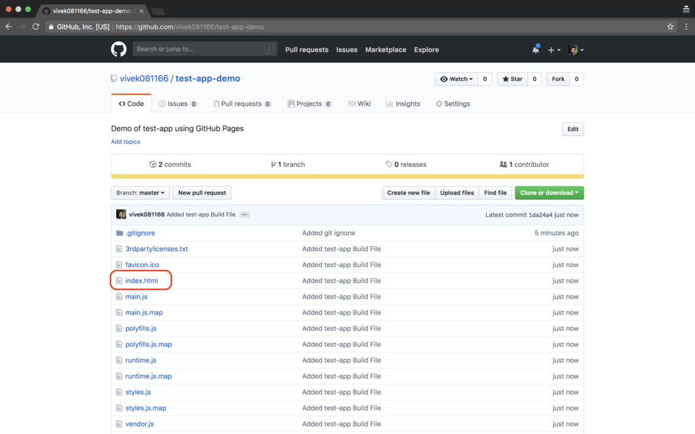View the 2 commits history
695x434 pixels.
[x=170, y=164]
